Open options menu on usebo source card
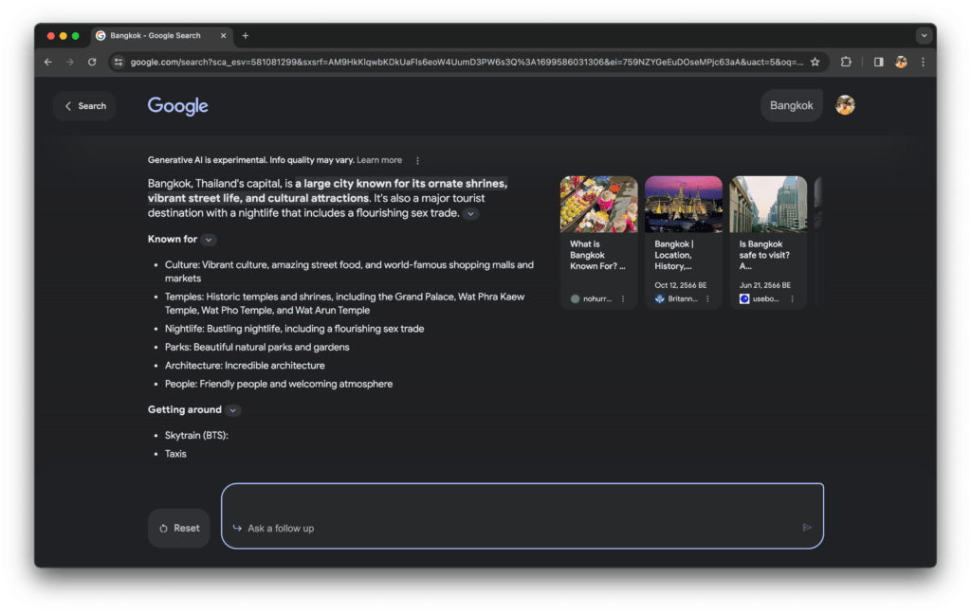 click(792, 298)
